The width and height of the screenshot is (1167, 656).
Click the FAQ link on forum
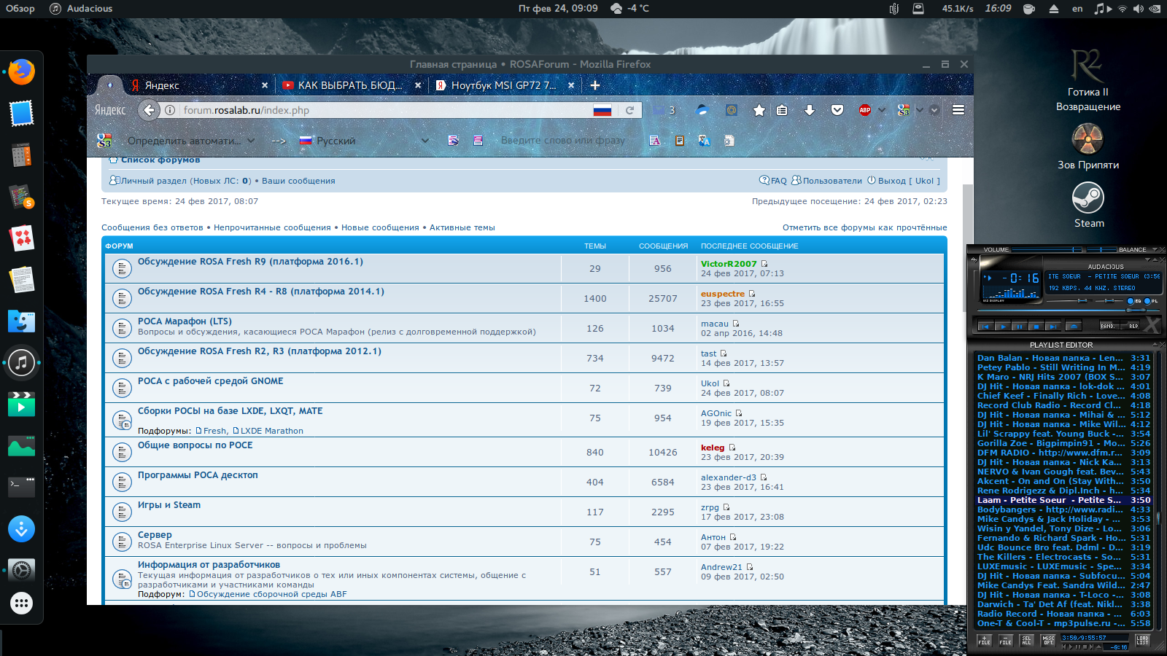(x=773, y=181)
